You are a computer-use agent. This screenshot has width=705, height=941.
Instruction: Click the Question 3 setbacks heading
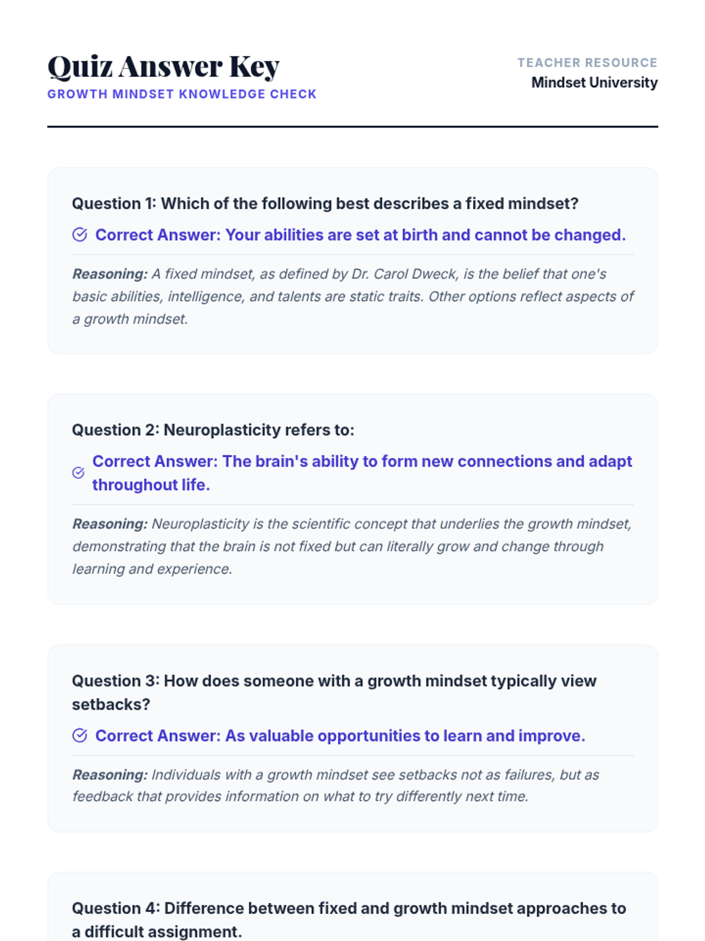pyautogui.click(x=334, y=692)
